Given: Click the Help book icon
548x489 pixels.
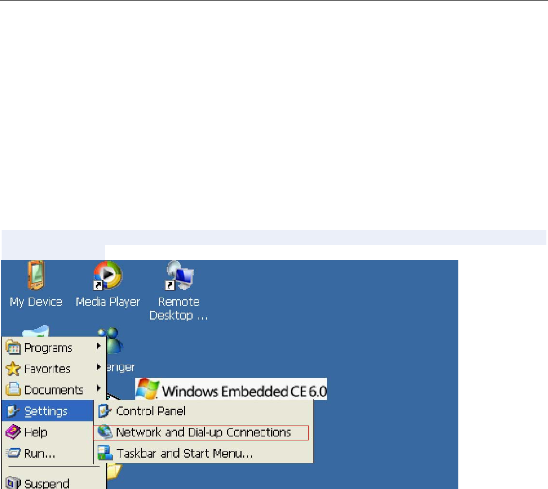Looking at the screenshot, I should tap(13, 432).
